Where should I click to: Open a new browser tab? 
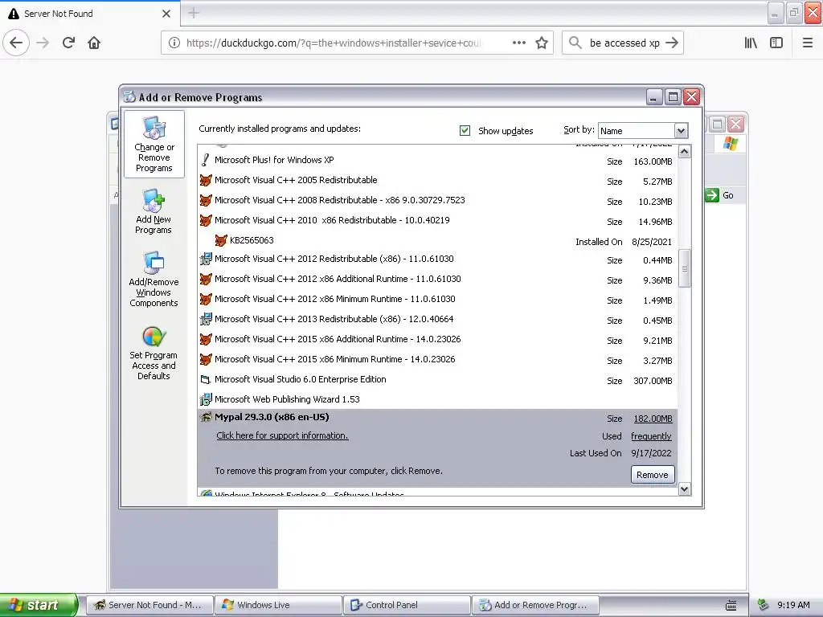coord(194,13)
